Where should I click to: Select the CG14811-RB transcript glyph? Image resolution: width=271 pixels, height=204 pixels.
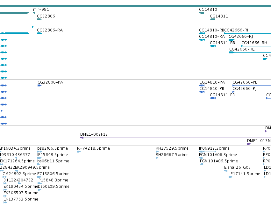pos(213,46)
